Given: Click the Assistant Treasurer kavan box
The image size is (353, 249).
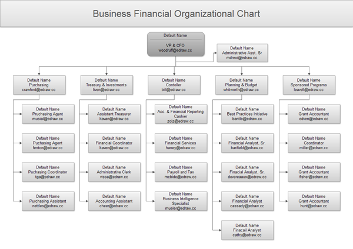Looking at the screenshot, I should 114,113.
